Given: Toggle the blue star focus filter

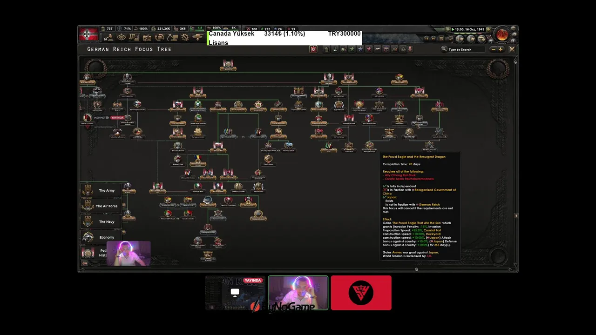Looking at the screenshot, I should point(360,49).
